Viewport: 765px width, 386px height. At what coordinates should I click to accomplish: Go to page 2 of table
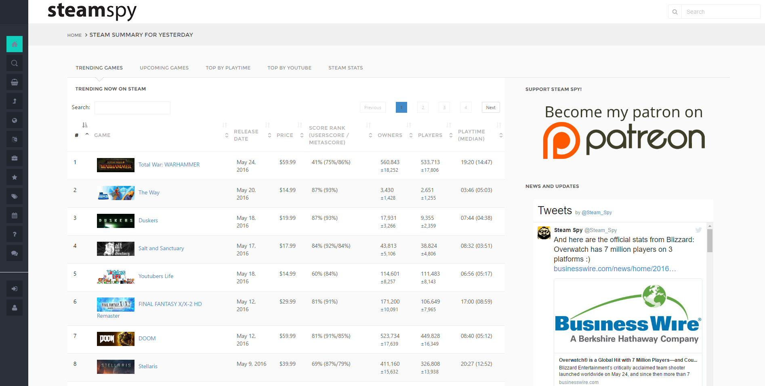[x=423, y=108]
